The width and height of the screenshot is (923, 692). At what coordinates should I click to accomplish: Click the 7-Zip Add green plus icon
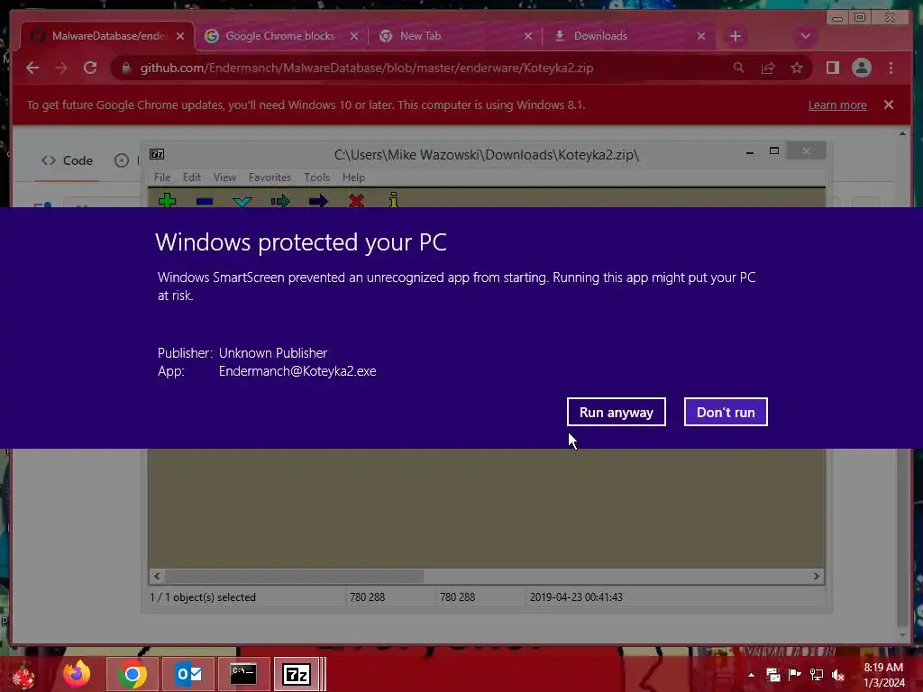pos(167,200)
